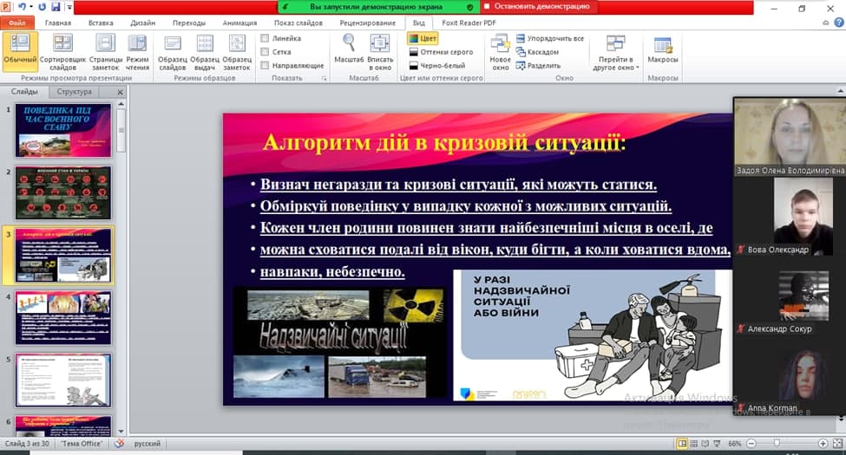Open Образец заметок master view
Image resolution: width=846 pixels, height=455 pixels.
pos(236,51)
